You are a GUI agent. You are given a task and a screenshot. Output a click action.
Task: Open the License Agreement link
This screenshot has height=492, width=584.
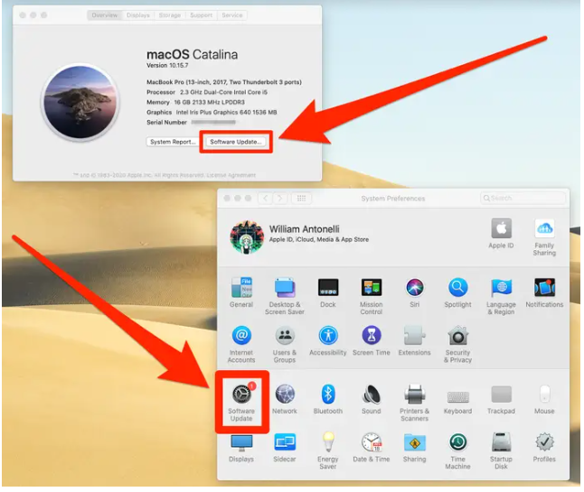point(231,175)
